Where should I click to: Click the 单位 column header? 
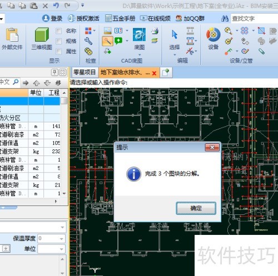tap(36, 93)
